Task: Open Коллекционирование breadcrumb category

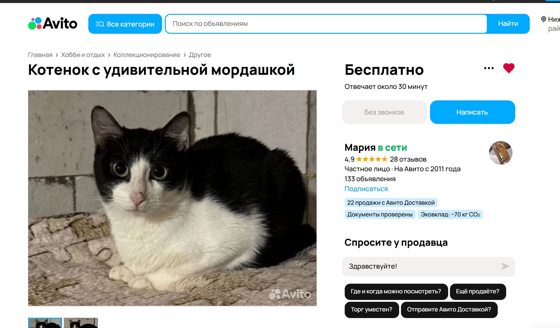Action: [x=147, y=55]
